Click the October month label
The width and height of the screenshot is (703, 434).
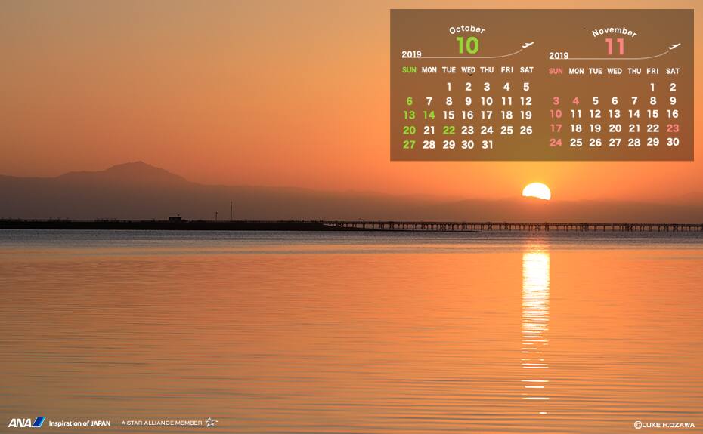coord(467,30)
